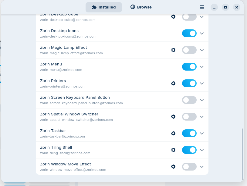Open the hamburger main menu

(x=202, y=7)
